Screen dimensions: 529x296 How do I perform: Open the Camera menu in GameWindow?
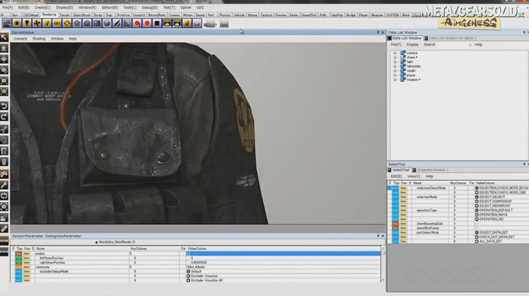click(x=20, y=38)
